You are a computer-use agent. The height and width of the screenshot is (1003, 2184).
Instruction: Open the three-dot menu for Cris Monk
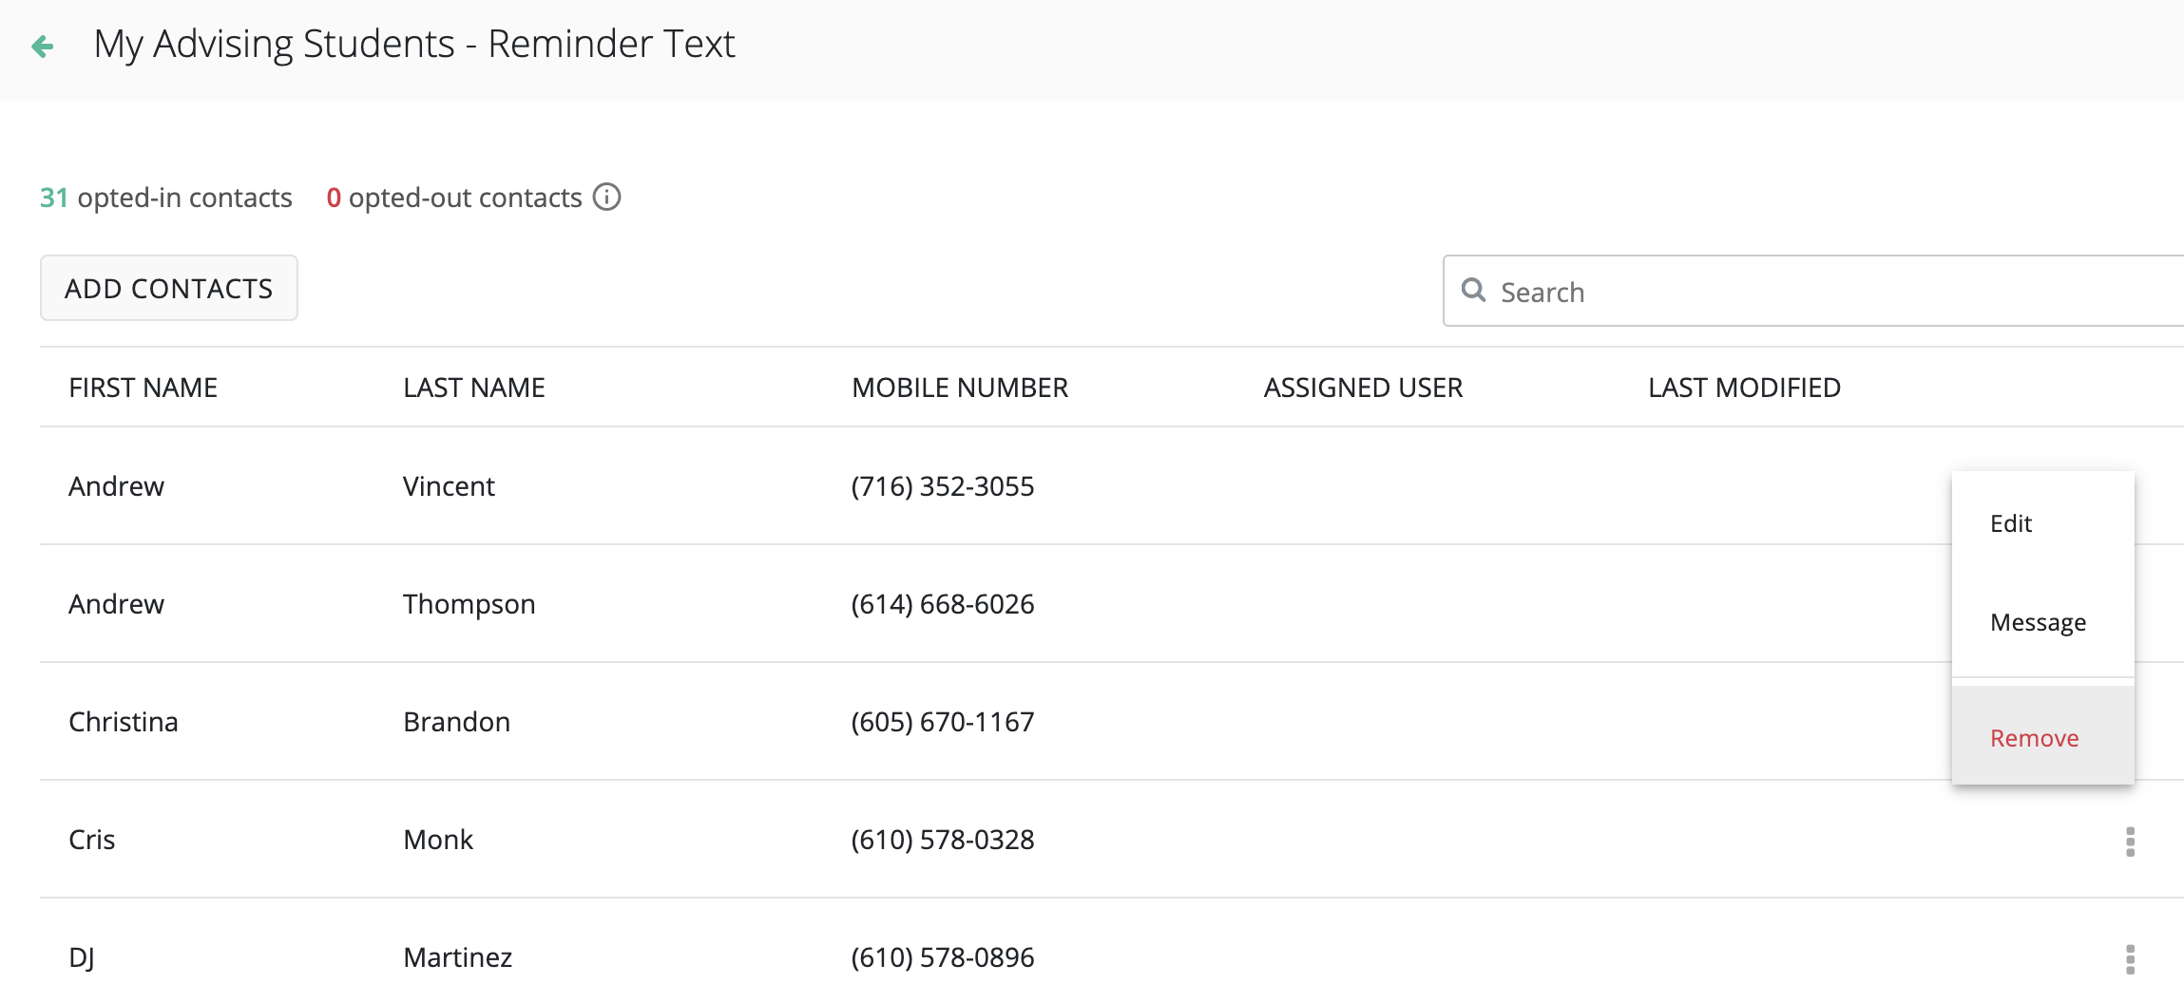(x=2130, y=842)
